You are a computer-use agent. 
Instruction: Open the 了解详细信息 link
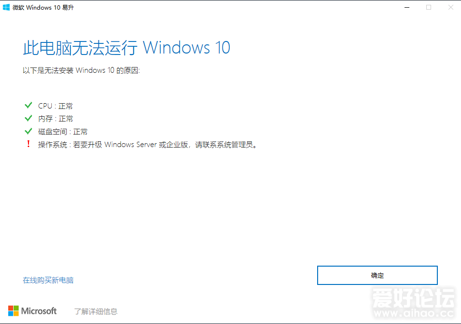(96, 311)
